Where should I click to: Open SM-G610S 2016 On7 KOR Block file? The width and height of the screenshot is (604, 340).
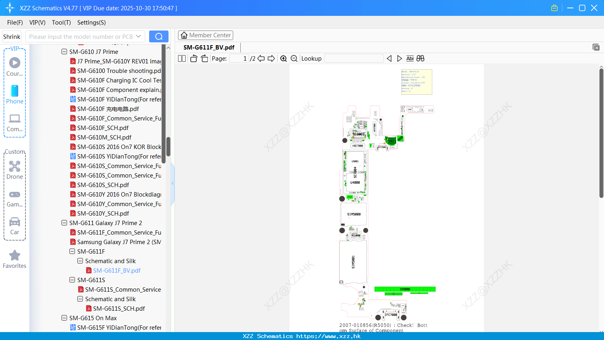coord(115,147)
